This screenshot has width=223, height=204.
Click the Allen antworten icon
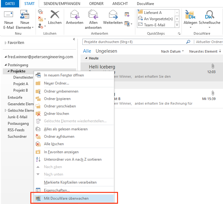tap(93, 15)
